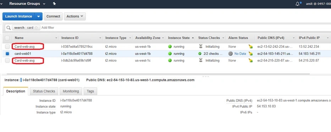
Task: Click the green running dot for card-web01
Action: click(x=170, y=54)
